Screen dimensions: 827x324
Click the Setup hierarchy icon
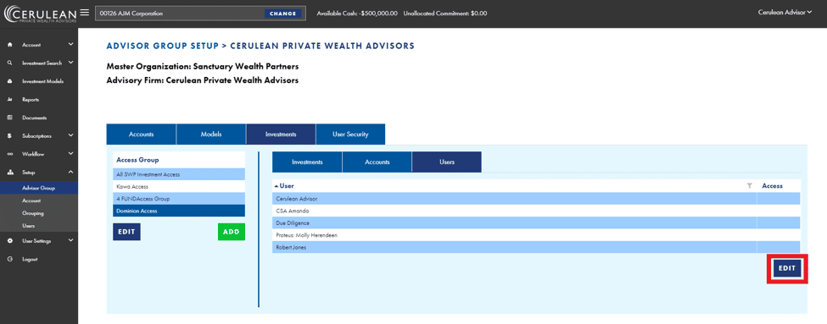tap(10, 173)
